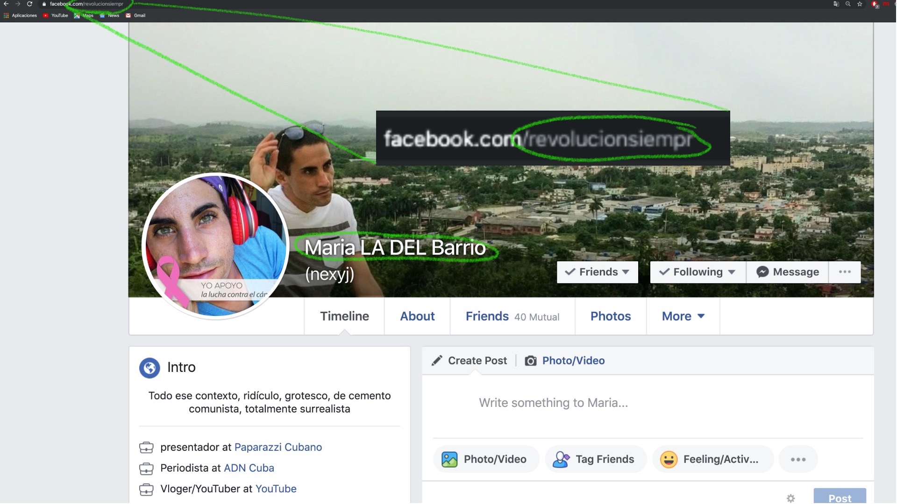Click the translate page icon
Viewport: 897px width, 504px height.
[x=836, y=4]
